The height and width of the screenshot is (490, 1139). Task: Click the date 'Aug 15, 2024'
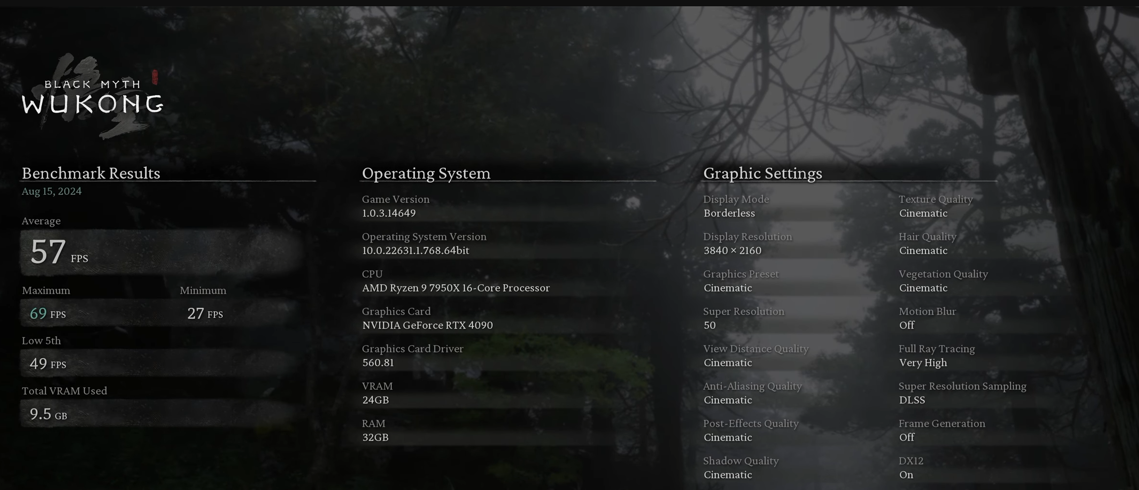(52, 191)
